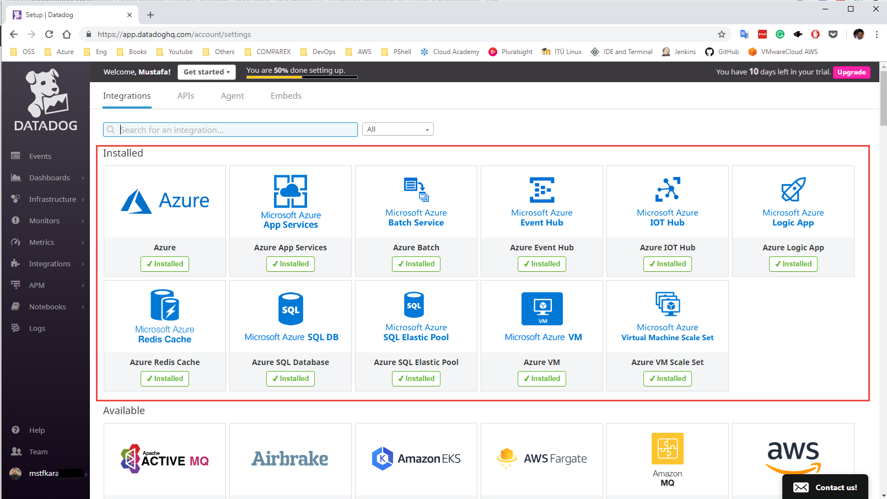
Task: Focus the Search for an integration field
Action: (x=230, y=130)
